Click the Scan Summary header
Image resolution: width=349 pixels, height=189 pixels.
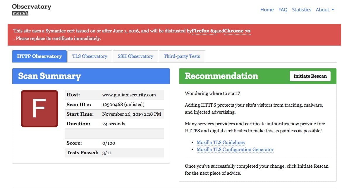point(91,76)
